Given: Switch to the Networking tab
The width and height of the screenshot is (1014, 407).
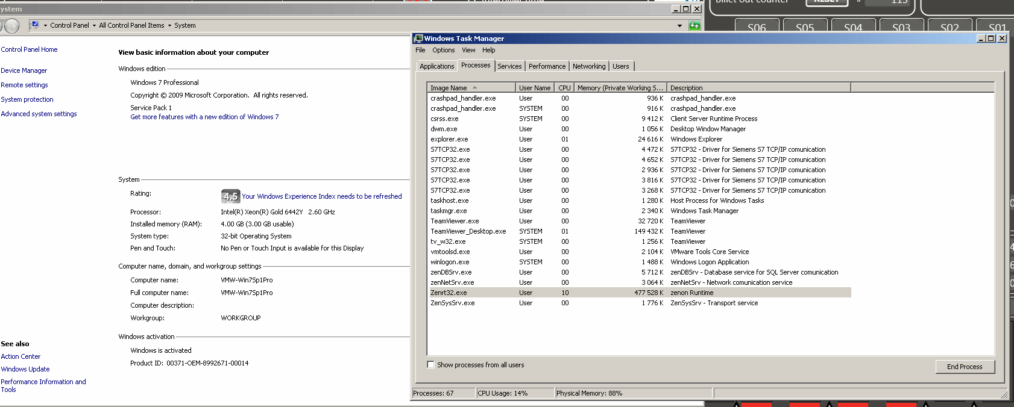Looking at the screenshot, I should pos(588,66).
